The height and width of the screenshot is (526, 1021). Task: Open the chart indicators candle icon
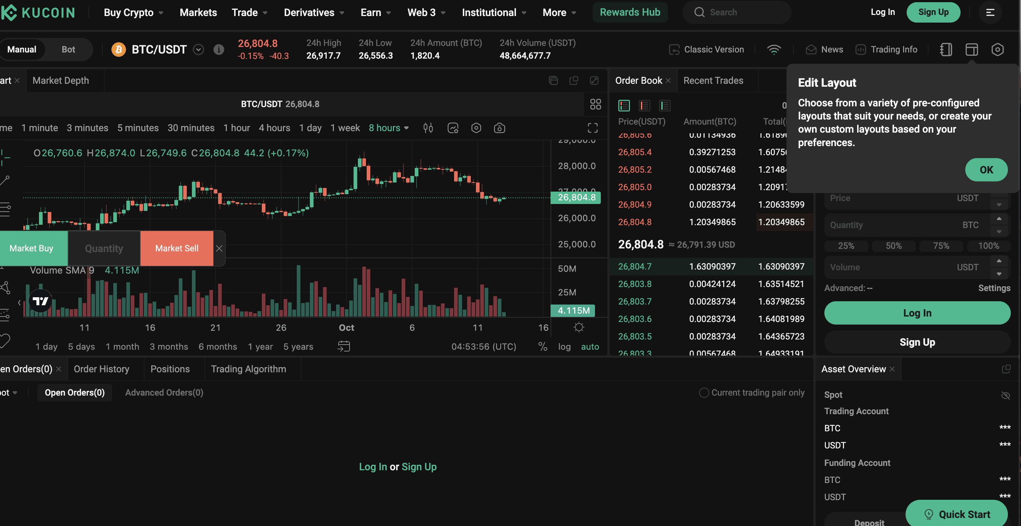(x=428, y=128)
